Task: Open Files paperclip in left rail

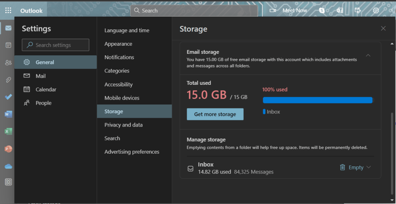Action: [x=9, y=80]
